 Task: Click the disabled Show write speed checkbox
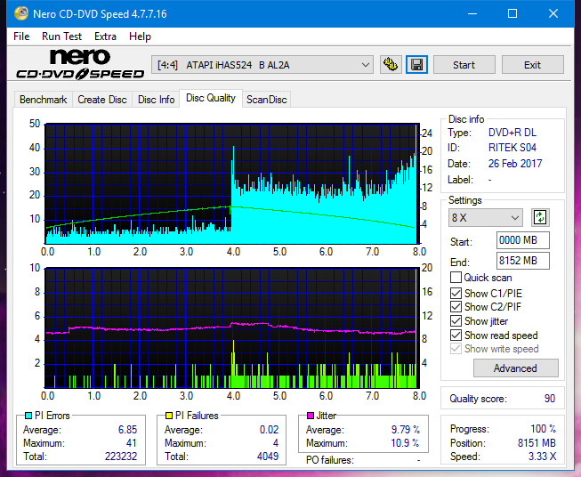[x=456, y=349]
